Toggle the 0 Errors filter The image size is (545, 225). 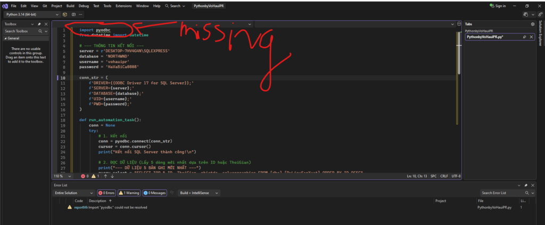point(108,193)
